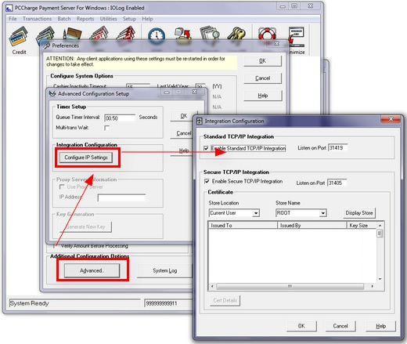This screenshot has width=407, height=344.
Task: Click the certificate list scroll-right arrow
Action: (372, 286)
